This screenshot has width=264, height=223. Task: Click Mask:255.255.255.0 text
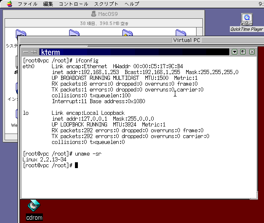212,72
